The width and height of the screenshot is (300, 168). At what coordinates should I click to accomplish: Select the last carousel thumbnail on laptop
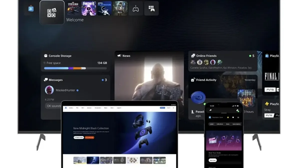coord(159,160)
